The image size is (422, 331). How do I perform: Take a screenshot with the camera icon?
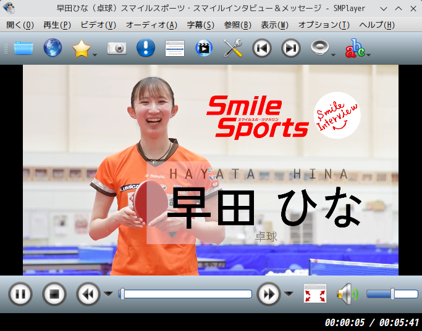pyautogui.click(x=117, y=48)
